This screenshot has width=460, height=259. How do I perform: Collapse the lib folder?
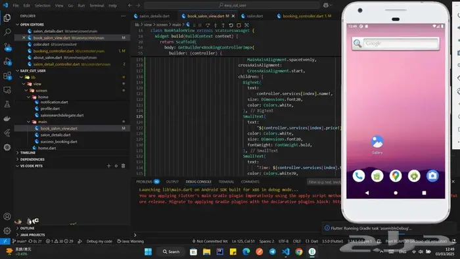coord(33,77)
